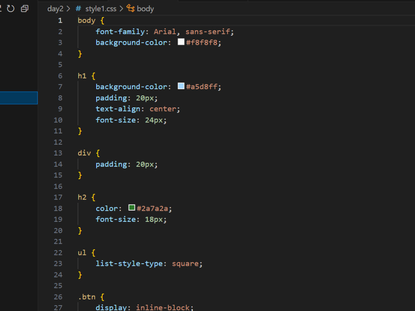Click the list-style-type property

tap(129, 264)
